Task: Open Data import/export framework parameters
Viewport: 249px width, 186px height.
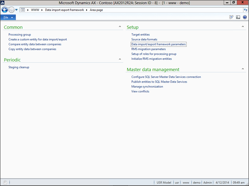Action: [x=158, y=44]
